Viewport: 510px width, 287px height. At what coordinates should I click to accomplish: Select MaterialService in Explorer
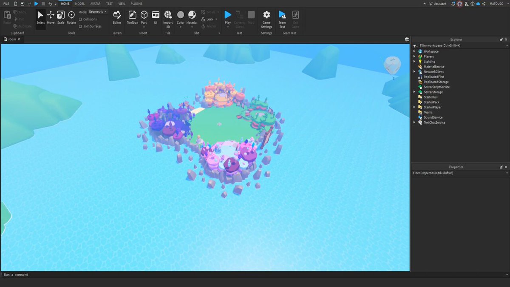click(434, 67)
